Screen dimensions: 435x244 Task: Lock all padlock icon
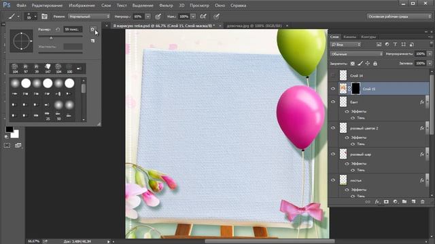coord(375,63)
